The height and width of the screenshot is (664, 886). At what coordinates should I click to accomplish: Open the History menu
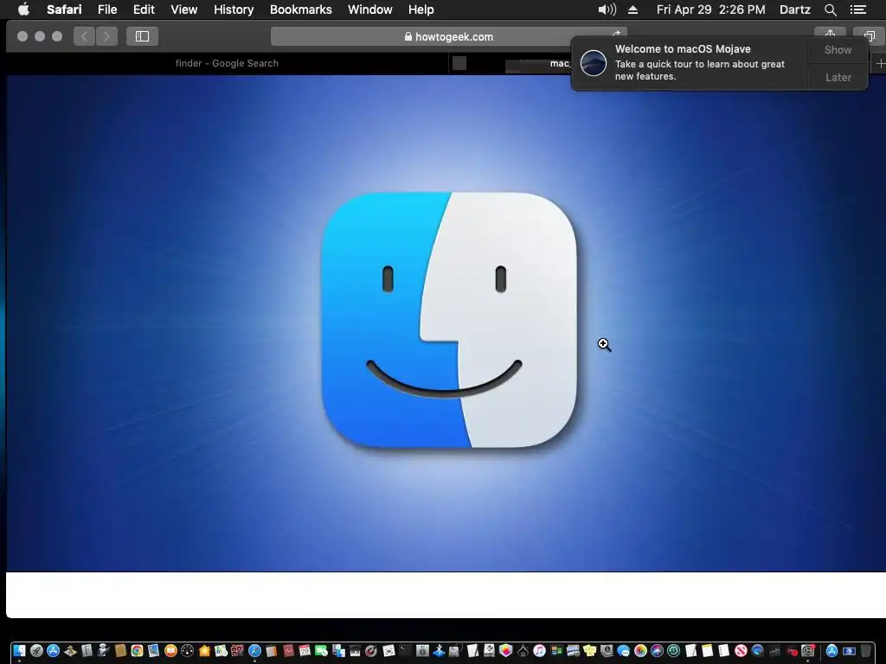click(x=234, y=10)
